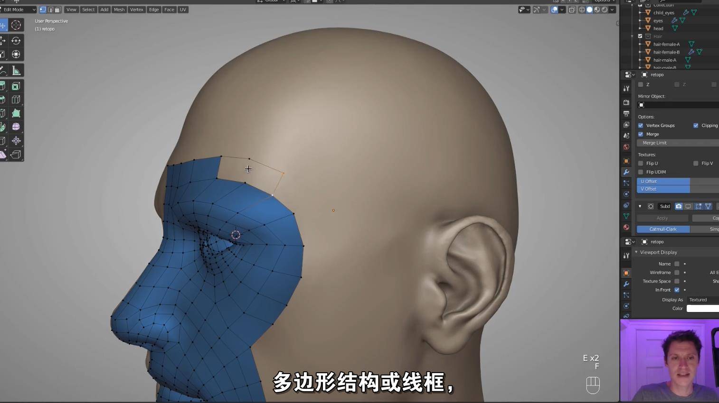The width and height of the screenshot is (719, 403).
Task: Enable the Flip U checkbox
Action: tap(641, 164)
